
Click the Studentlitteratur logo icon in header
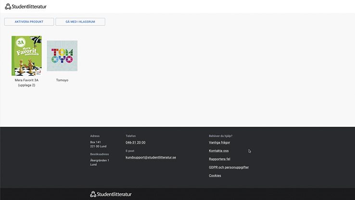point(8,6)
